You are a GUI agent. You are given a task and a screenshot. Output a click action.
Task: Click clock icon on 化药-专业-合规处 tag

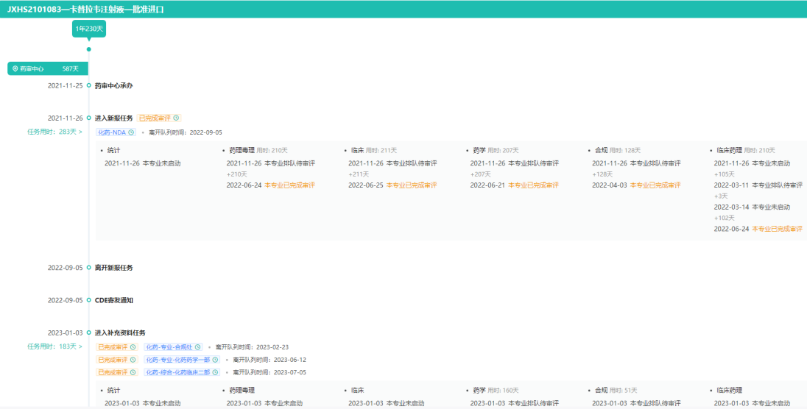coord(198,347)
